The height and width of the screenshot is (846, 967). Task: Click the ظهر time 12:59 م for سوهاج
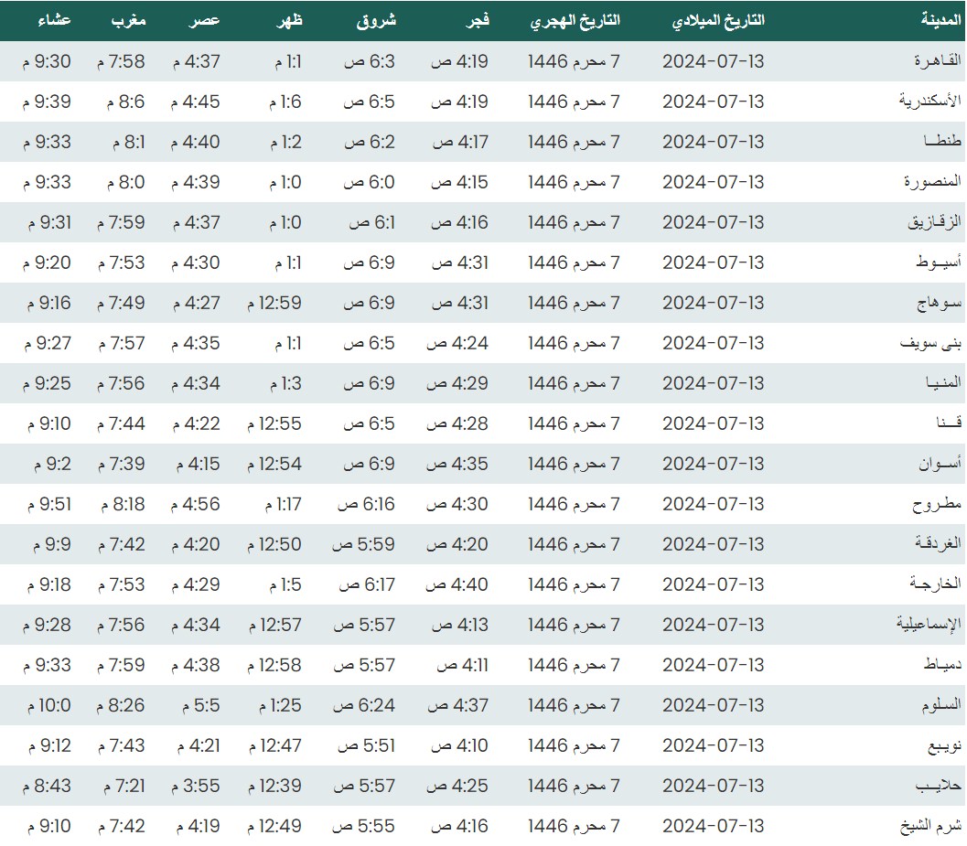point(274,303)
